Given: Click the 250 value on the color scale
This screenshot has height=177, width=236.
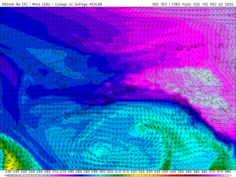Looking at the screenshot, I should 24,172.
